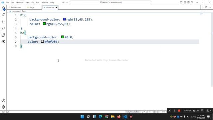This screenshot has height=120, width=213.
Task: Open the Search view in activity bar
Action: tap(3, 15)
